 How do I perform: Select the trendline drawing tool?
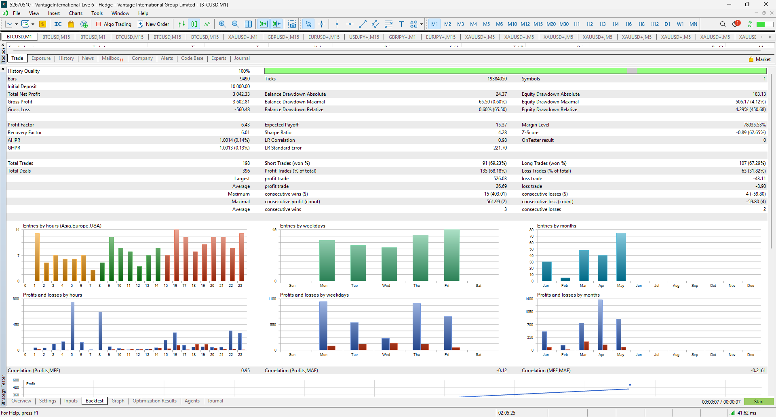coord(363,24)
